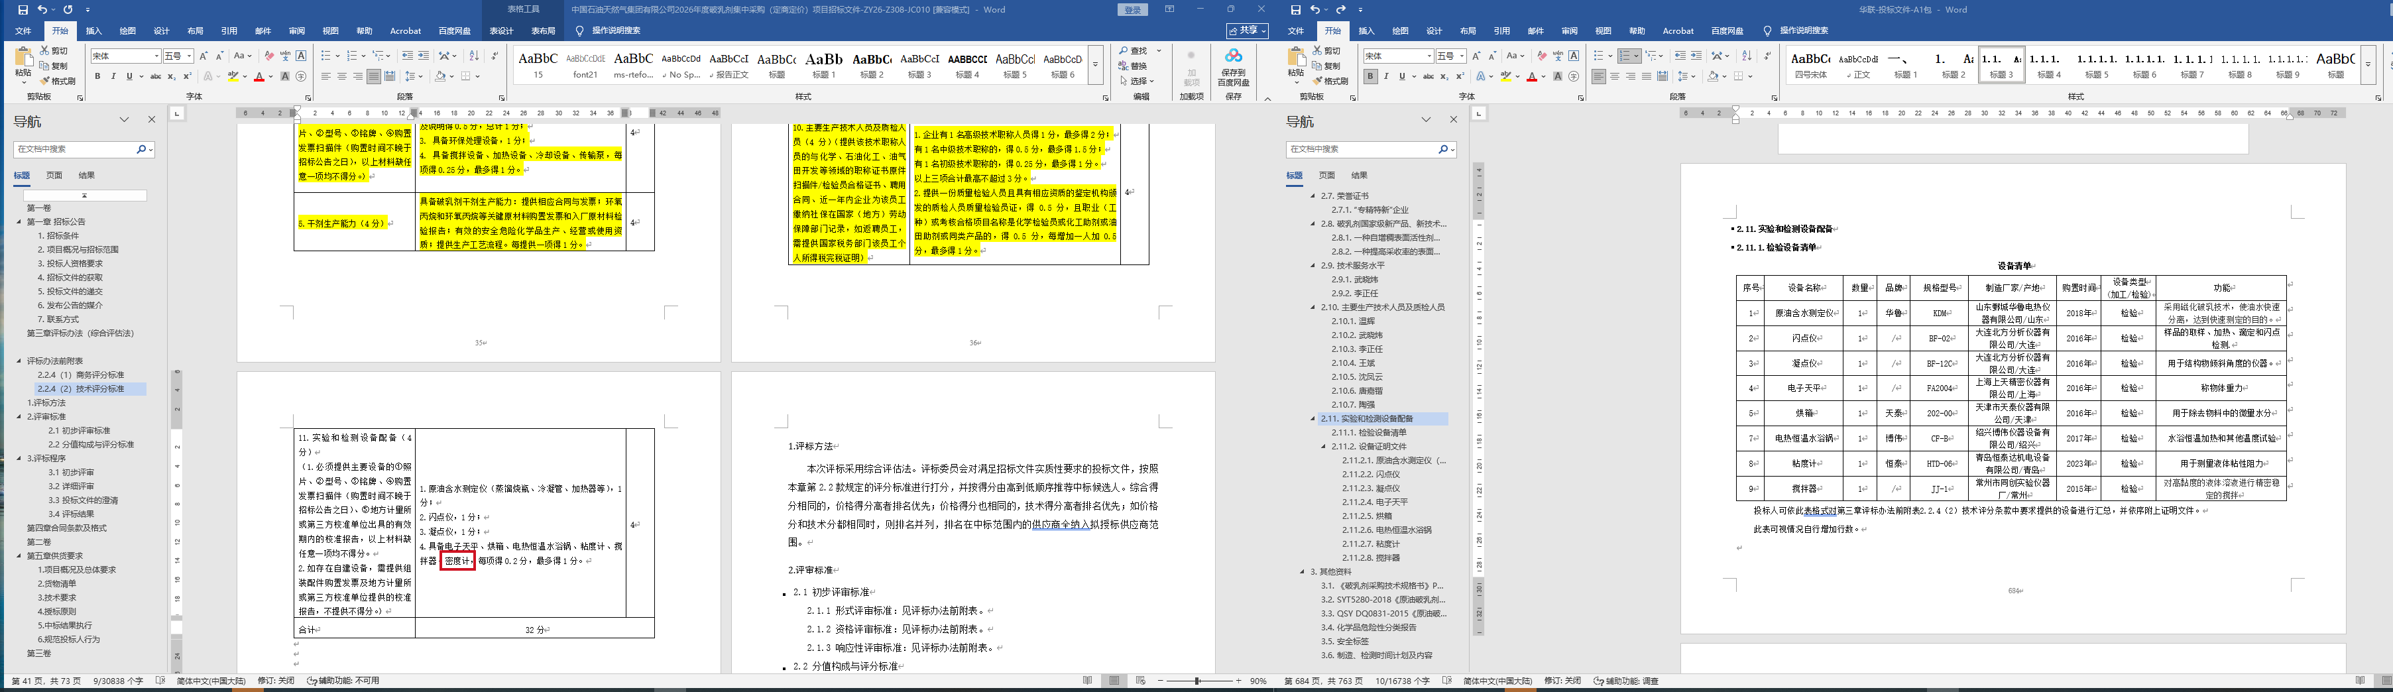This screenshot has width=2393, height=692.
Task: Click center alignment icon in right window
Action: click(1615, 76)
